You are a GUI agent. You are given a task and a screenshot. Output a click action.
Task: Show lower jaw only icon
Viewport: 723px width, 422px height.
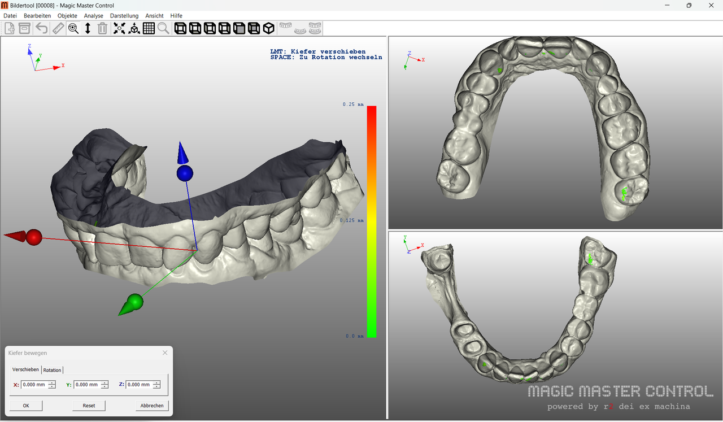(x=300, y=31)
